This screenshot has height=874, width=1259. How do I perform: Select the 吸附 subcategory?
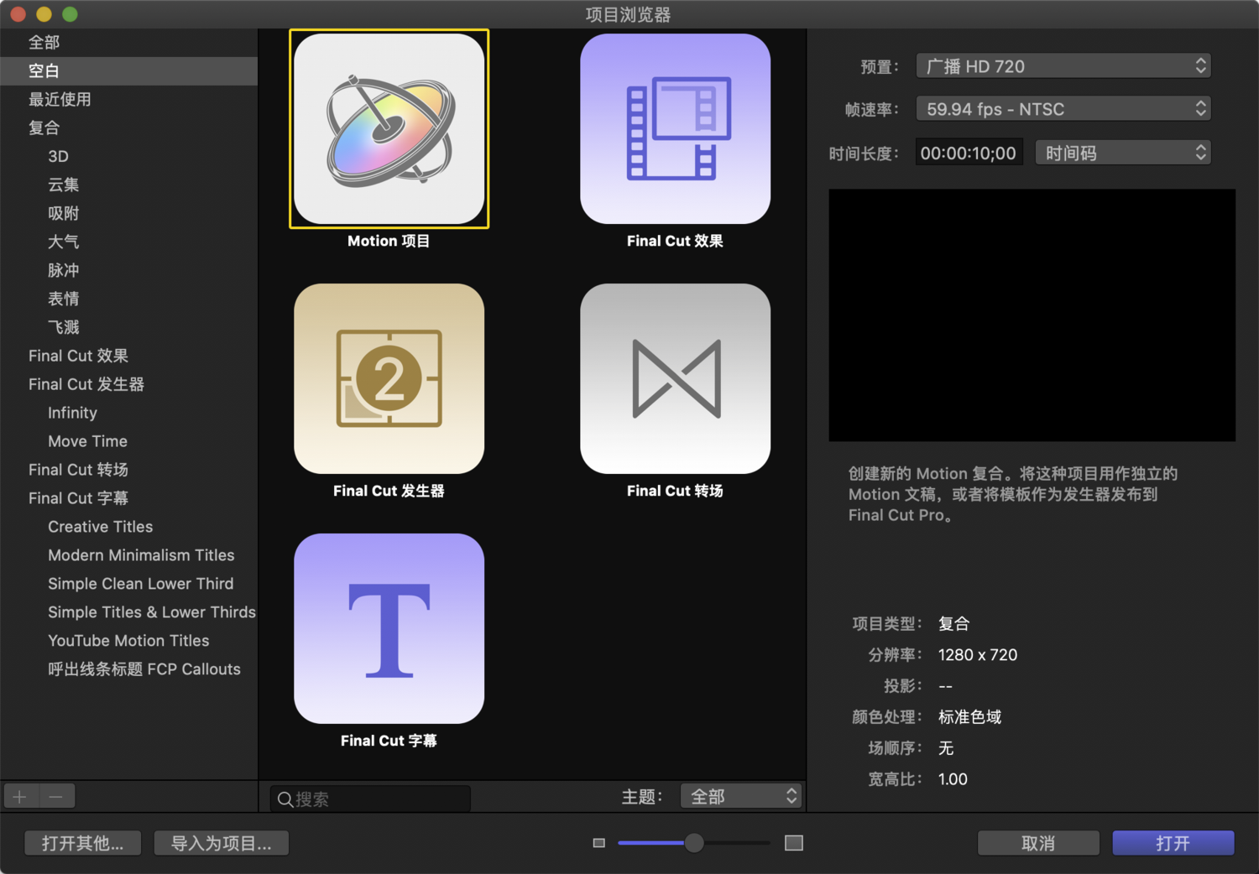click(x=128, y=214)
